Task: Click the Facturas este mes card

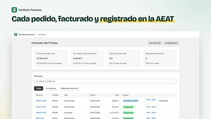Action: click(124, 58)
